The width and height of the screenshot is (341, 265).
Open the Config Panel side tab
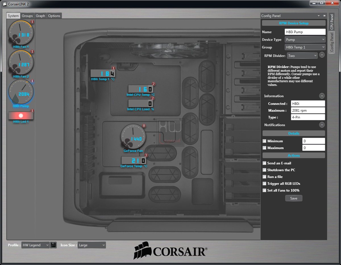point(332,42)
